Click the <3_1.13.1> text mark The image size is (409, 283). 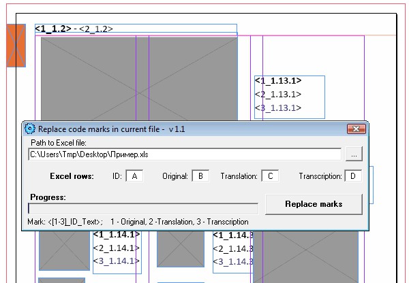click(278, 107)
